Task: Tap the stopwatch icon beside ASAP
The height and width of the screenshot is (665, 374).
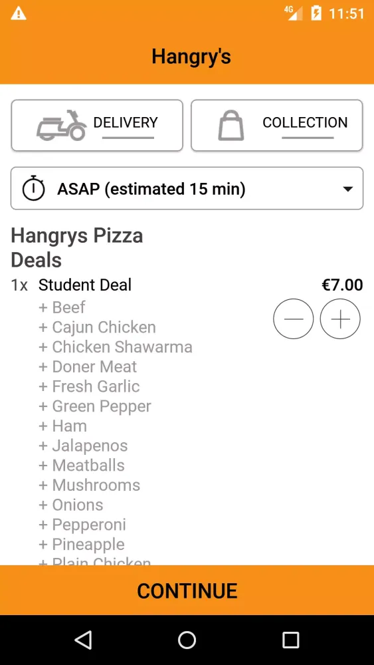Action: pyautogui.click(x=33, y=188)
